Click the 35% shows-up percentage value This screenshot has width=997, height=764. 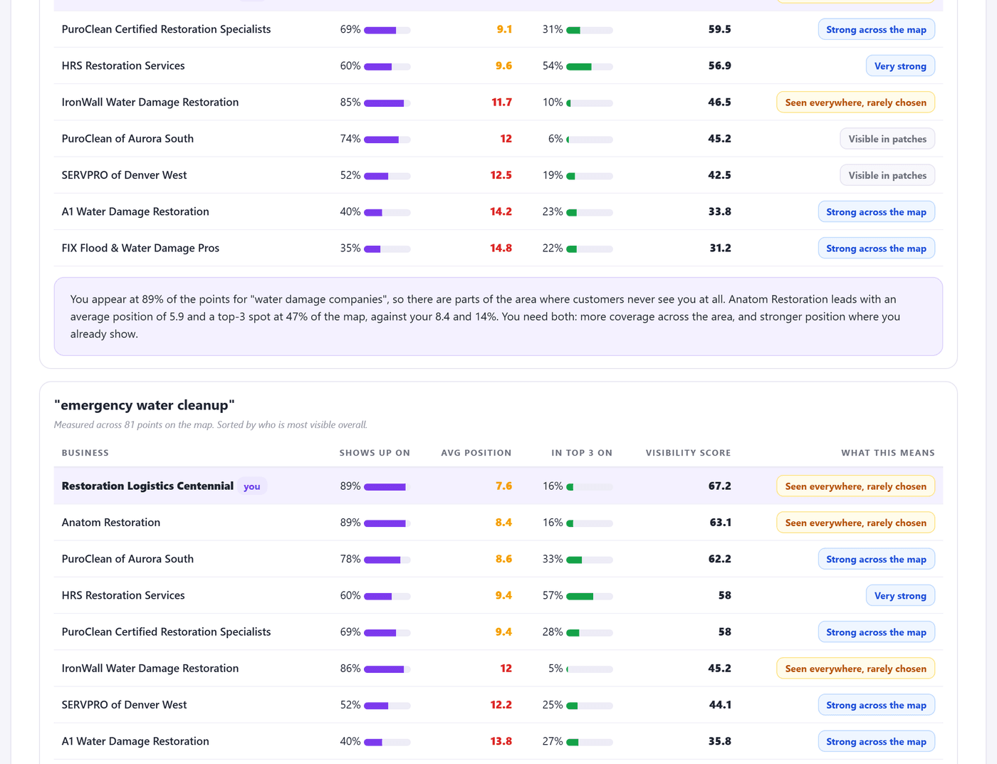click(x=350, y=248)
